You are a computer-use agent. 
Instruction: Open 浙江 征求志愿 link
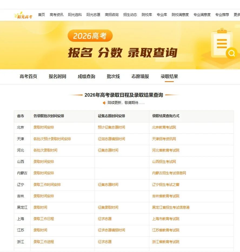105,242
